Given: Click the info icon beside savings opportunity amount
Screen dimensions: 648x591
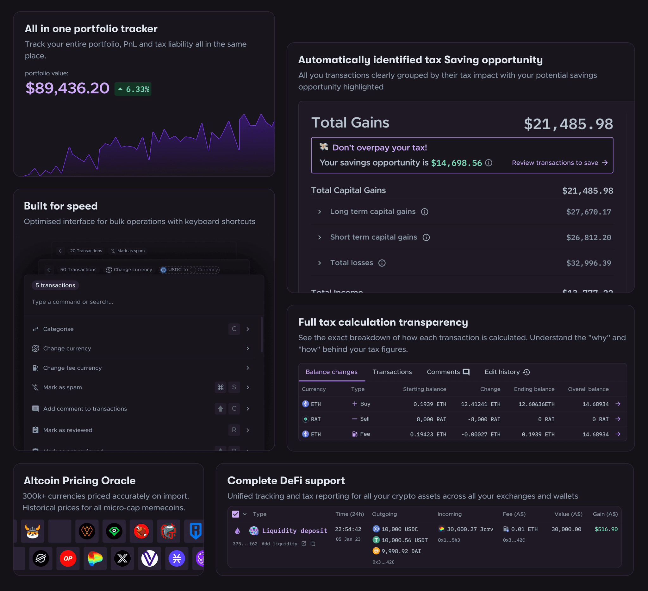Looking at the screenshot, I should point(489,163).
